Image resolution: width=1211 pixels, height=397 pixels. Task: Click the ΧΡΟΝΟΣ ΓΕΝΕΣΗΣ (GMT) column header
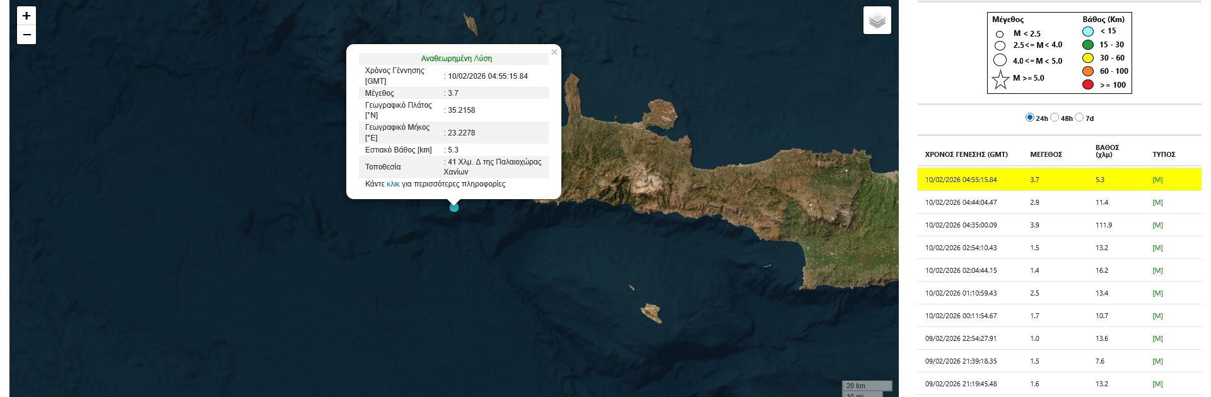click(x=966, y=154)
